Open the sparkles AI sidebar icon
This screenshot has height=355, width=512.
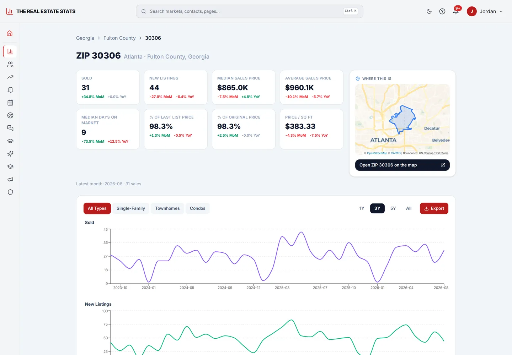coord(10,154)
